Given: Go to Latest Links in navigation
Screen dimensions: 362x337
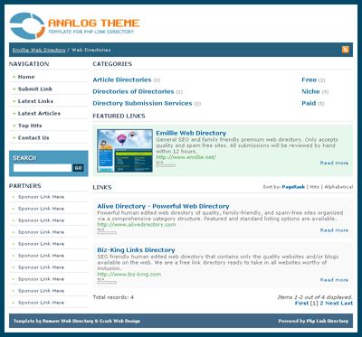Looking at the screenshot, I should (35, 101).
